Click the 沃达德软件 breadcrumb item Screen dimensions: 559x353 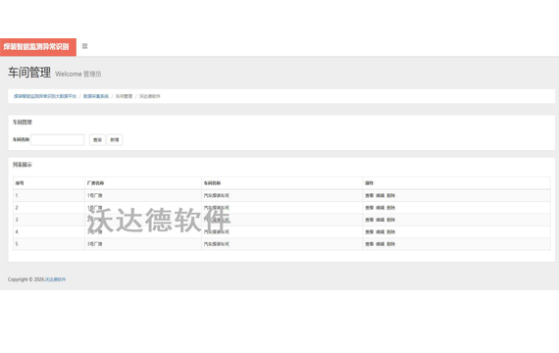pyautogui.click(x=150, y=96)
